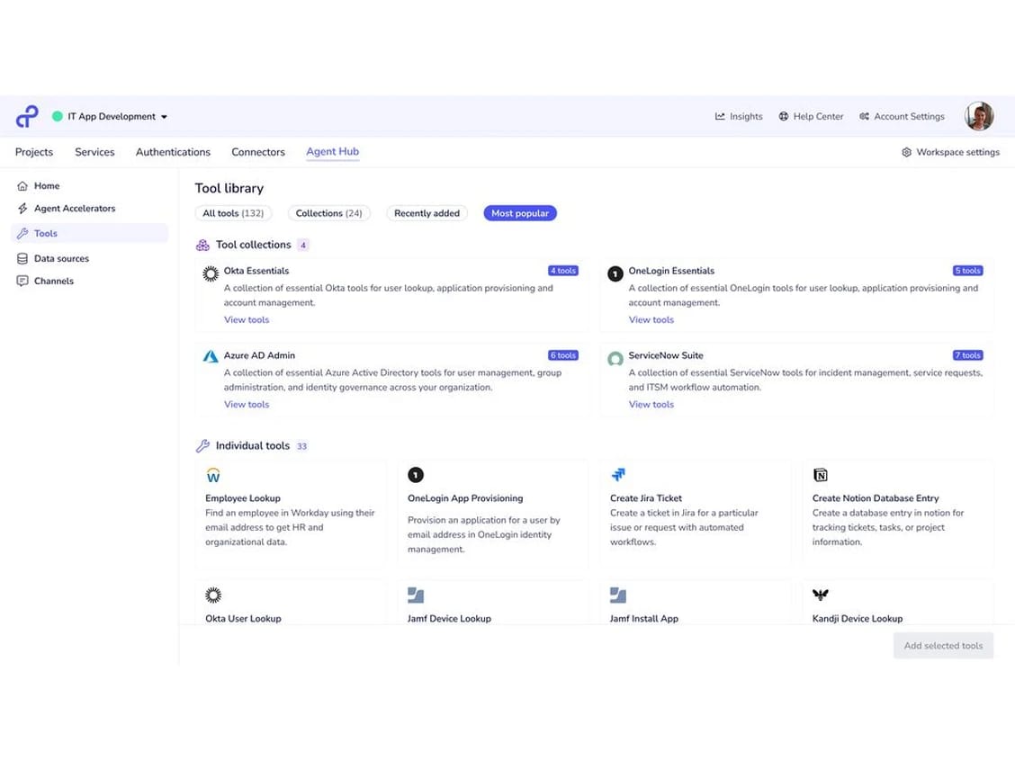Select the Create Jira Ticket title
This screenshot has height=761, width=1015.
(x=646, y=498)
